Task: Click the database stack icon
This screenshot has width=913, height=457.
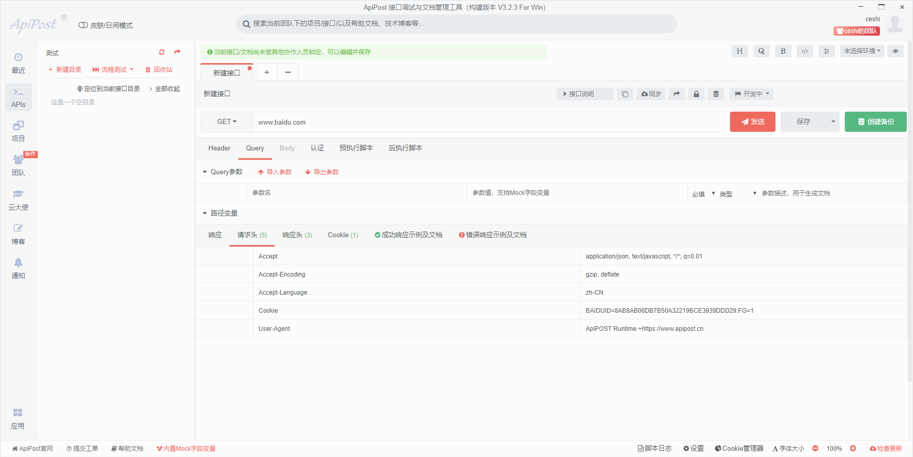Action: 716,94
